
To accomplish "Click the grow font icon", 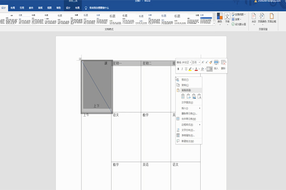I will pyautogui.click(x=203, y=62).
